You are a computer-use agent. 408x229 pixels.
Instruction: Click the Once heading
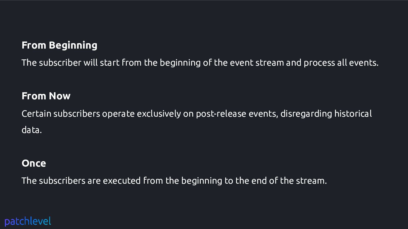[x=34, y=163]
